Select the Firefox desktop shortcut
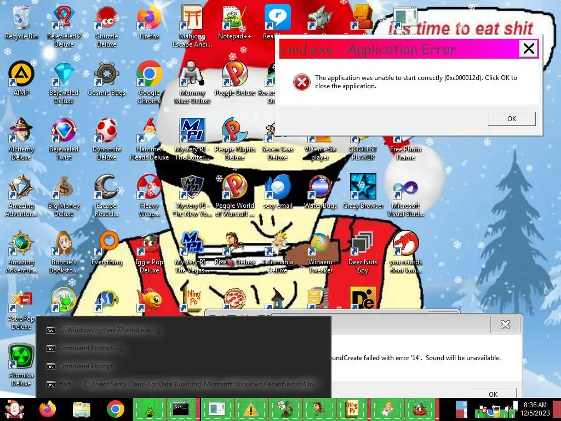 [x=149, y=22]
